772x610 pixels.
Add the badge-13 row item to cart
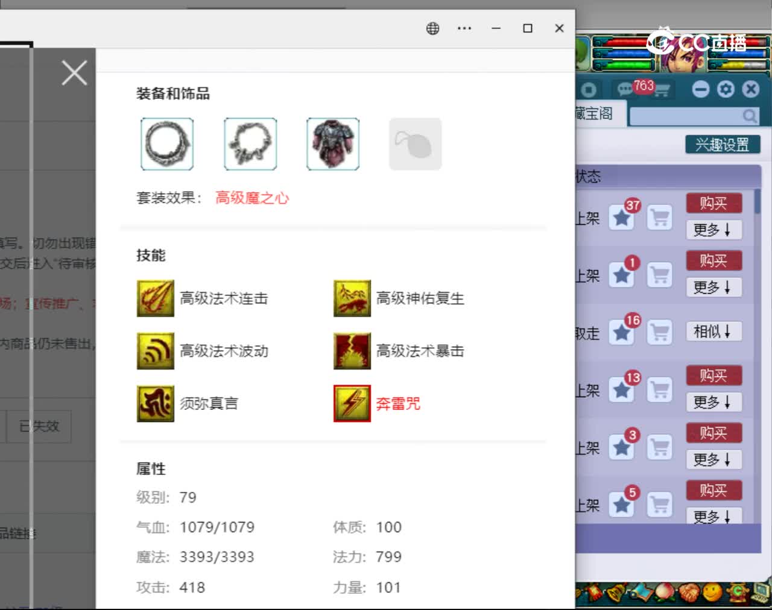point(660,390)
